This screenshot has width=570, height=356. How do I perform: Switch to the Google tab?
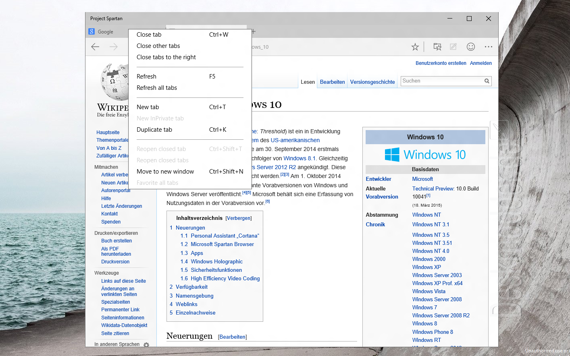pyautogui.click(x=106, y=32)
